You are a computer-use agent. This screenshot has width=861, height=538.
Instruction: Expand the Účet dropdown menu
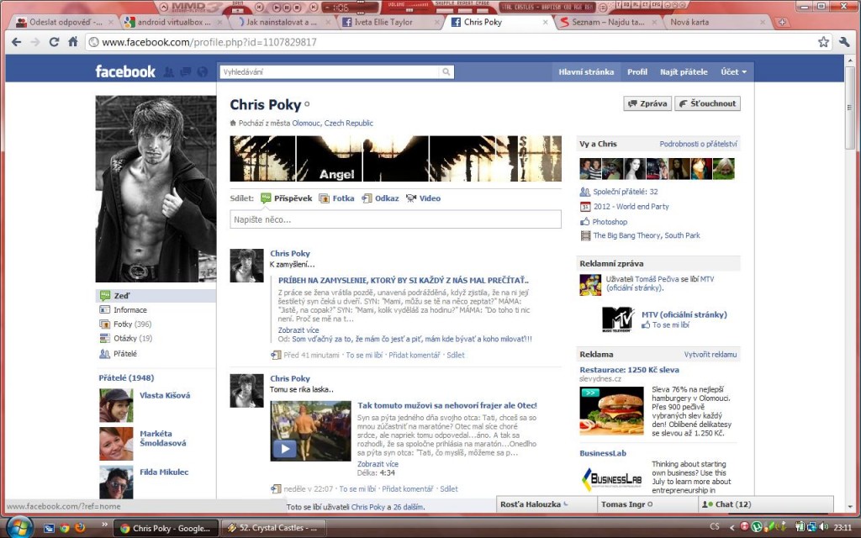(733, 72)
